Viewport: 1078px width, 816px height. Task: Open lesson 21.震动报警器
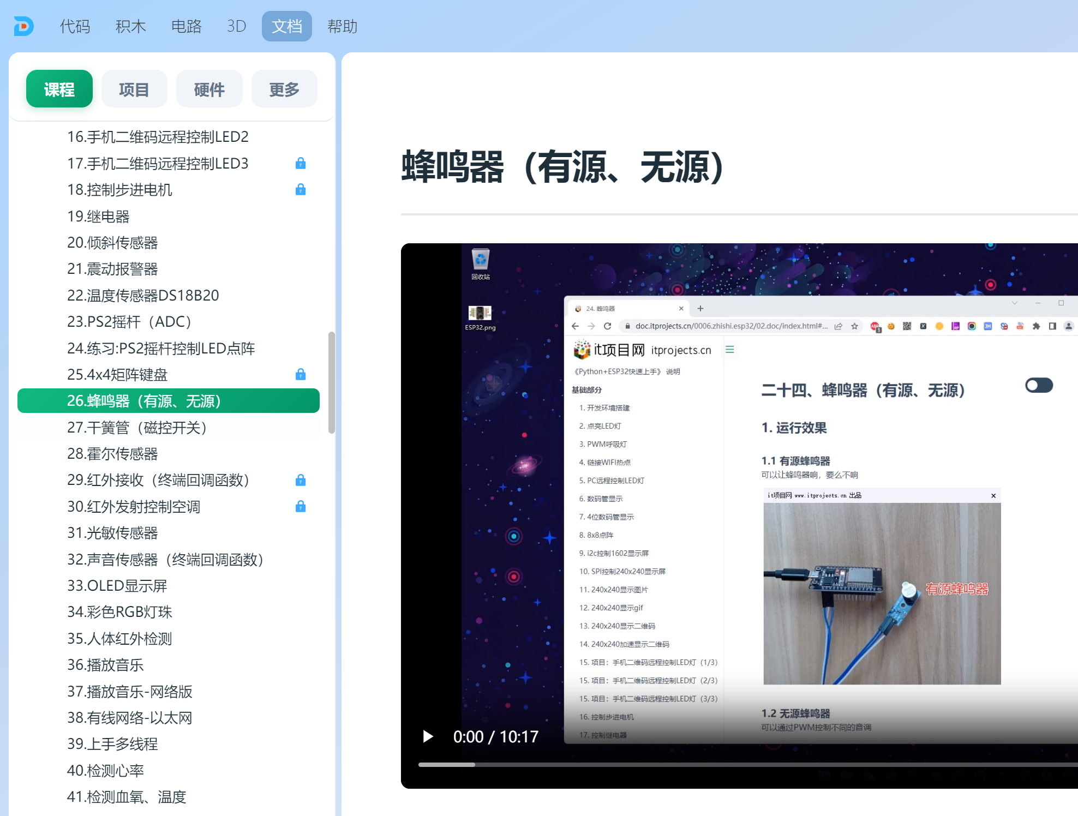(x=169, y=268)
